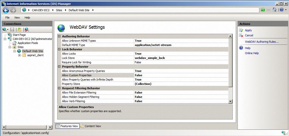Image resolution: width=289 pixels, height=136 pixels.
Task: Open WebDAV Authoring Rules link
Action: 262,42
